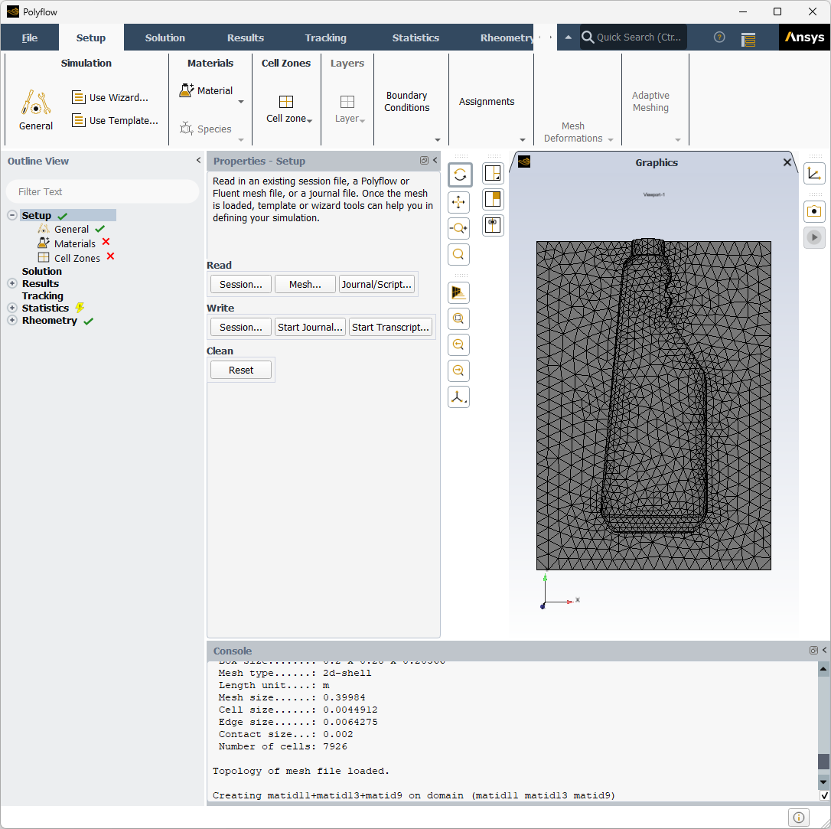Click the Filter Text input field

pyautogui.click(x=103, y=191)
